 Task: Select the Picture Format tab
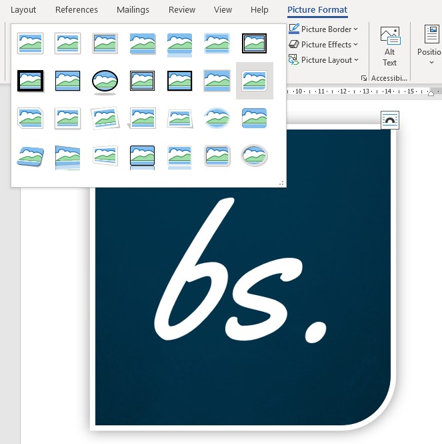(317, 10)
